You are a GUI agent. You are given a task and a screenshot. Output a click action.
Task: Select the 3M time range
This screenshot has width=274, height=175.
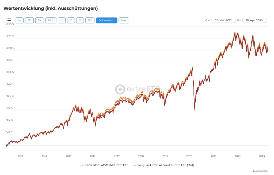tap(29, 20)
